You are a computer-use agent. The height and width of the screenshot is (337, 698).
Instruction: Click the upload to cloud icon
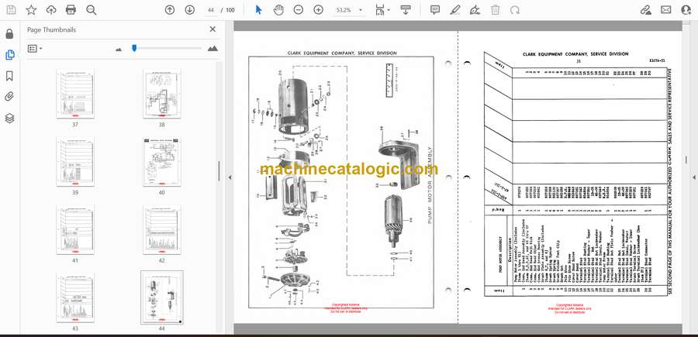(x=51, y=10)
